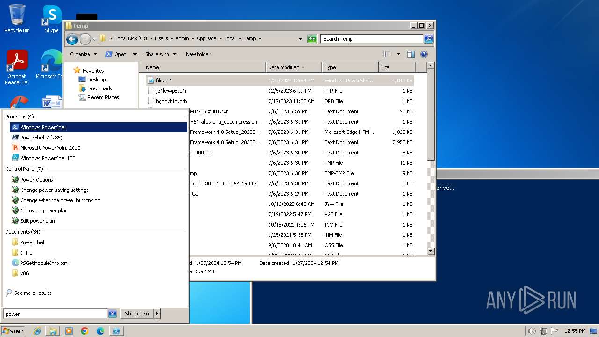The height and width of the screenshot is (337, 599).
Task: Open address bar history dropdown
Action: coord(300,39)
